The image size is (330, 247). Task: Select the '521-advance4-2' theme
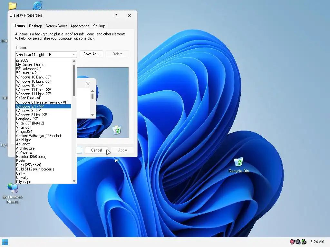pos(44,69)
